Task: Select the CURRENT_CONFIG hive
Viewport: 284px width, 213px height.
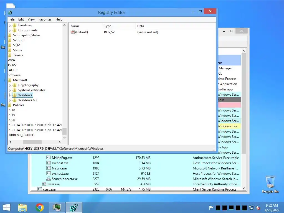Action: 21,135
